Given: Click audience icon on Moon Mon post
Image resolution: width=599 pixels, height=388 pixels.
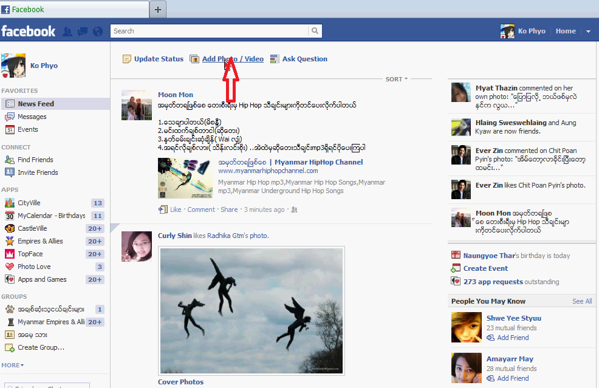Looking at the screenshot, I should click(x=294, y=209).
